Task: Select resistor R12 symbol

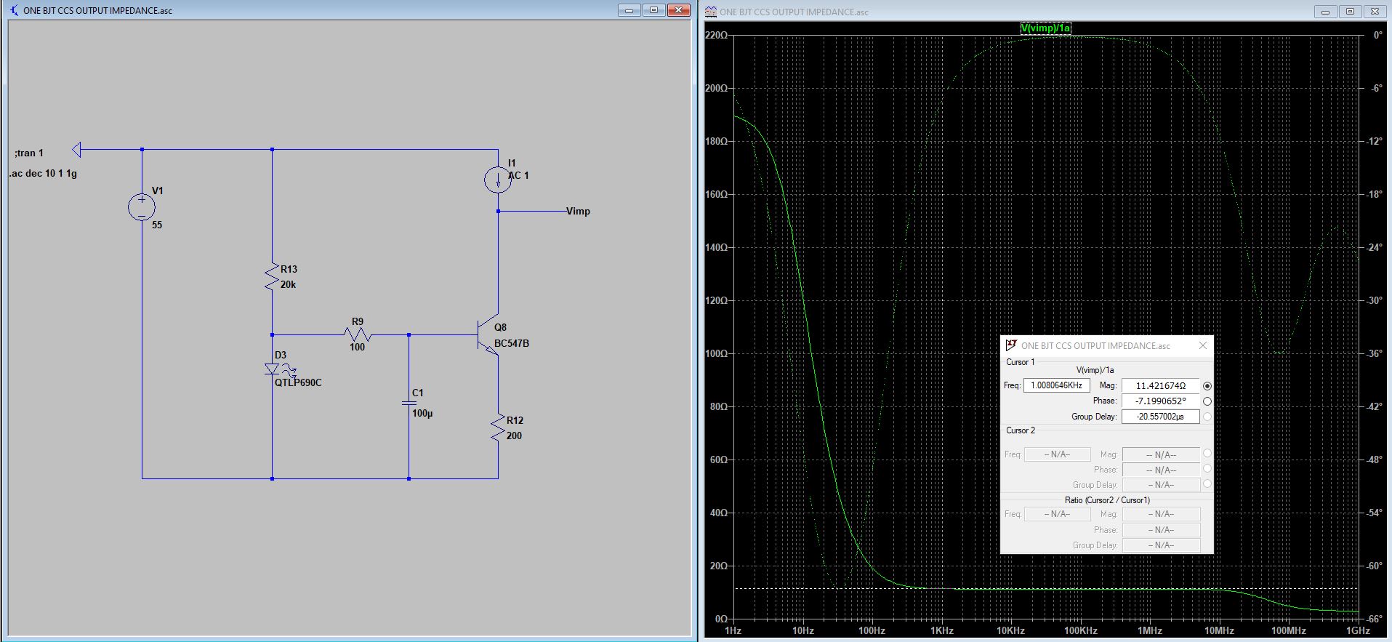Action: click(498, 428)
